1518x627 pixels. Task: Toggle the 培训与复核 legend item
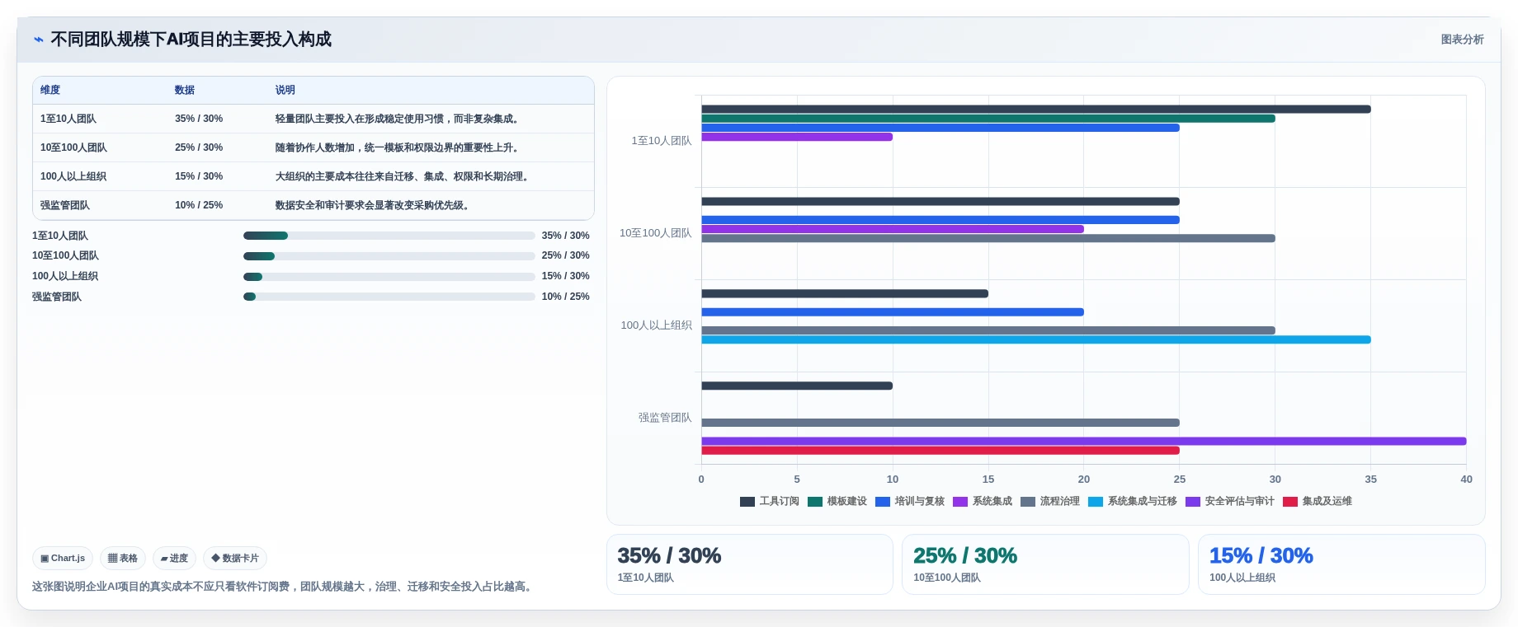tap(910, 501)
